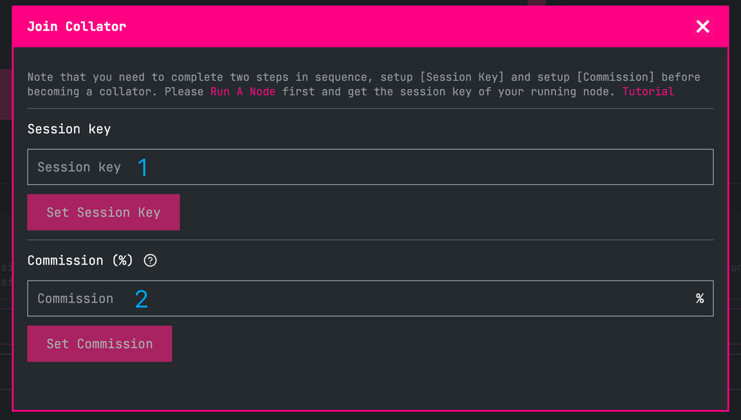Click the Commission (%) heading label

point(80,260)
